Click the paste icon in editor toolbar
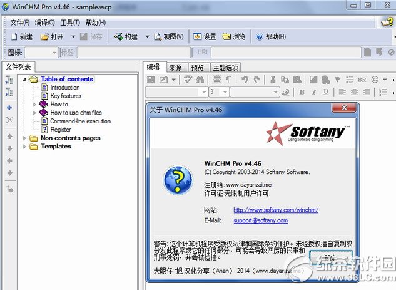 297,80
